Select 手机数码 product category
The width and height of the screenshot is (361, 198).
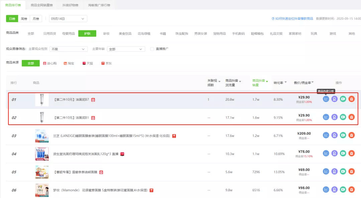(238, 34)
